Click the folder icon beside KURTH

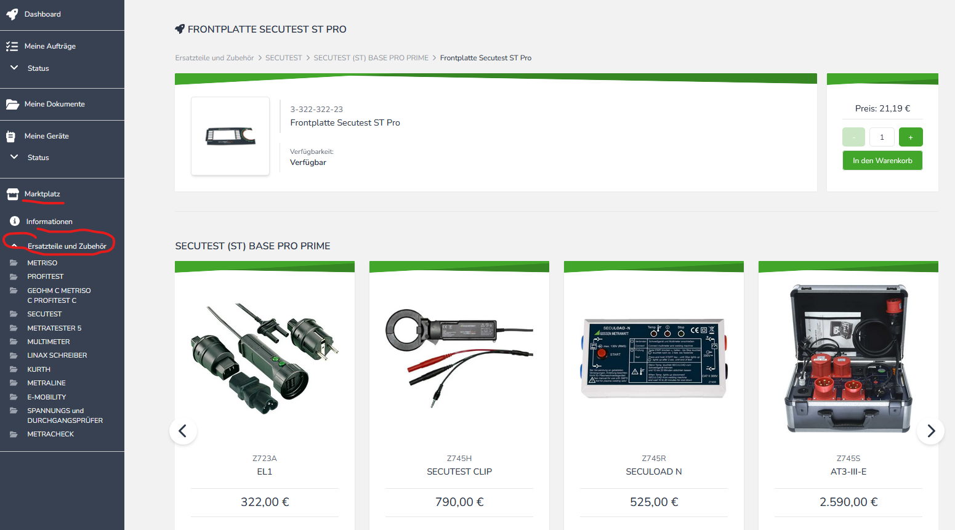(14, 369)
